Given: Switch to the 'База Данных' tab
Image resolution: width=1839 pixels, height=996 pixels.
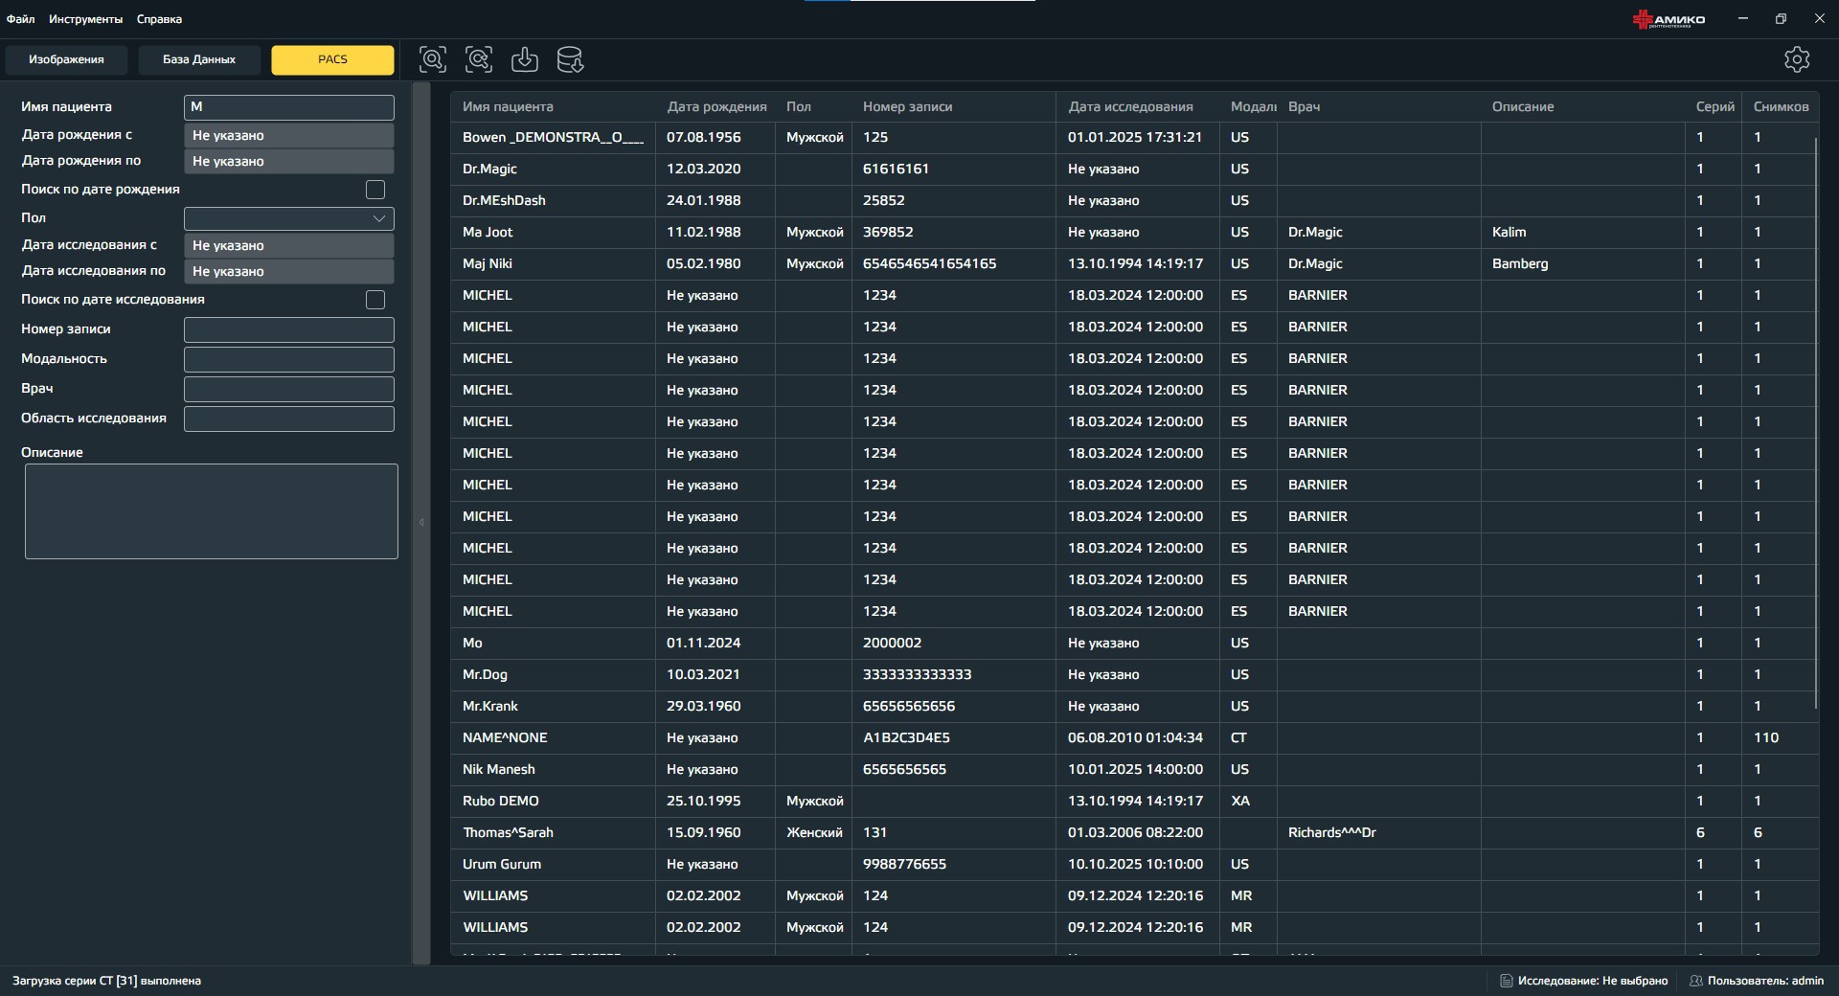Looking at the screenshot, I should tap(199, 59).
